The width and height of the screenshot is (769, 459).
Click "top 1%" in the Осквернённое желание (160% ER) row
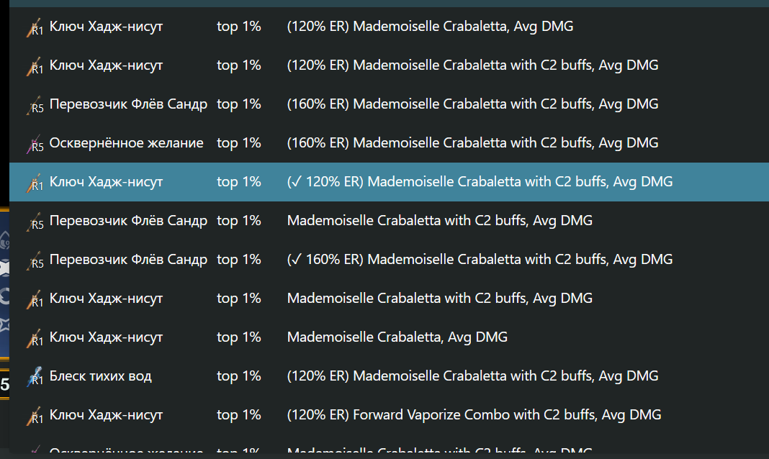point(238,143)
